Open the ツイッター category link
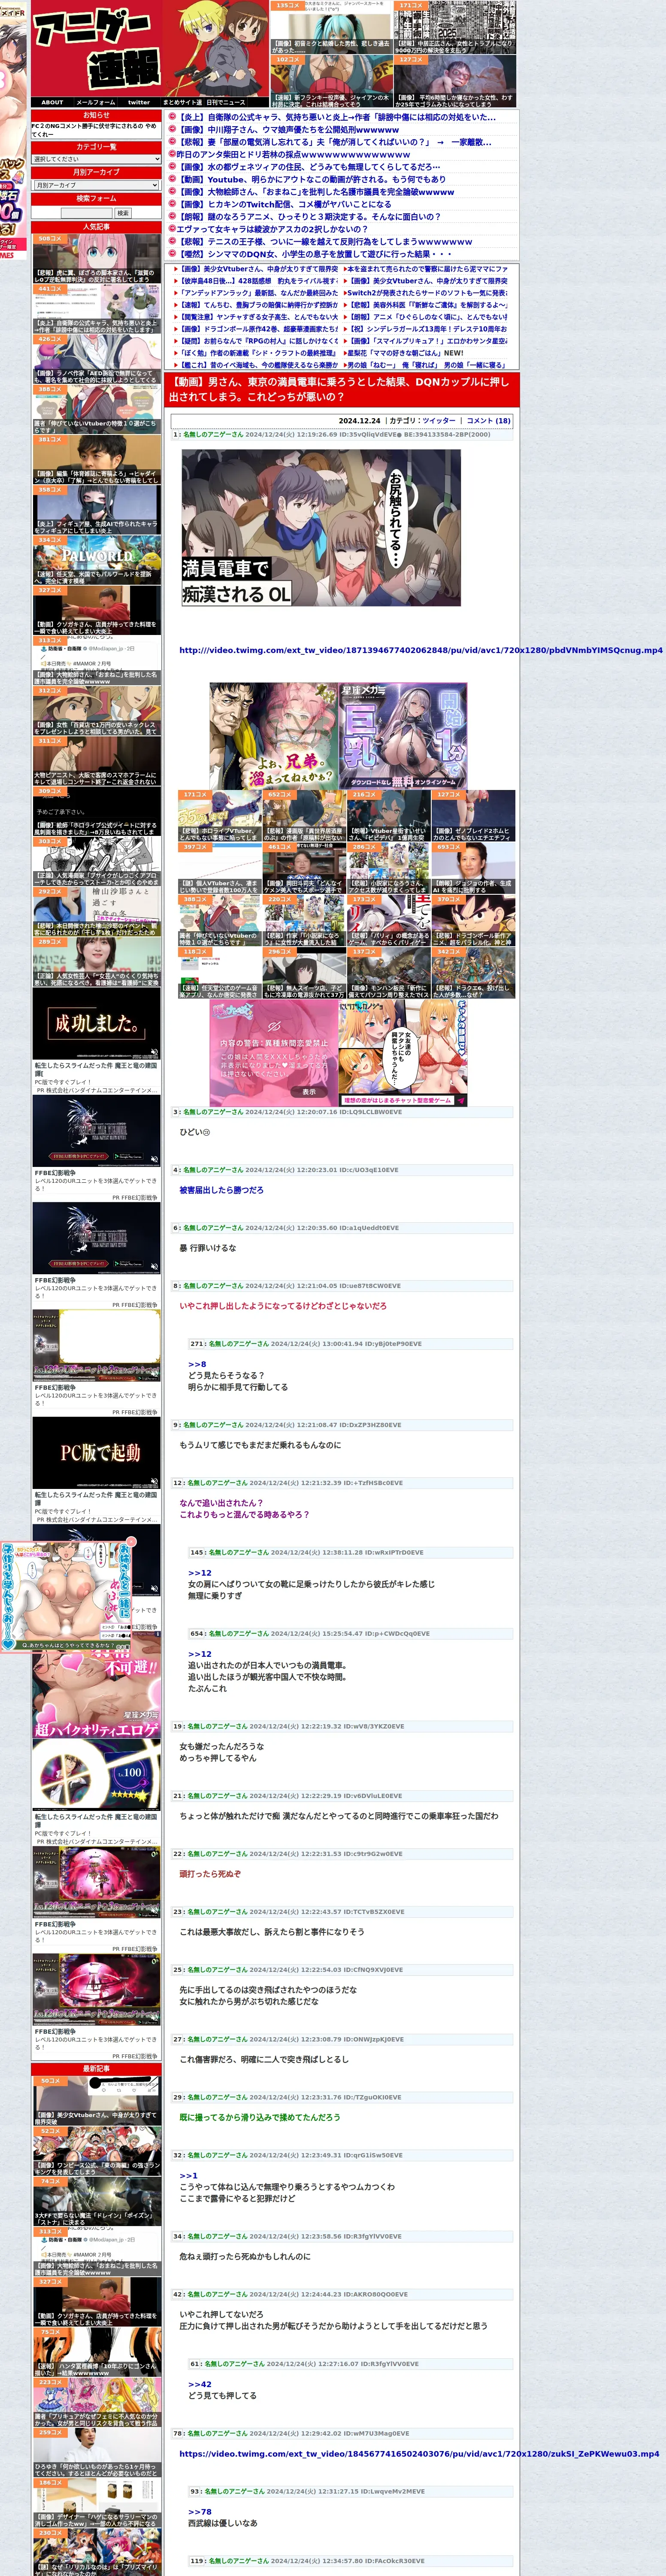This screenshot has height=2576, width=666. click(438, 421)
